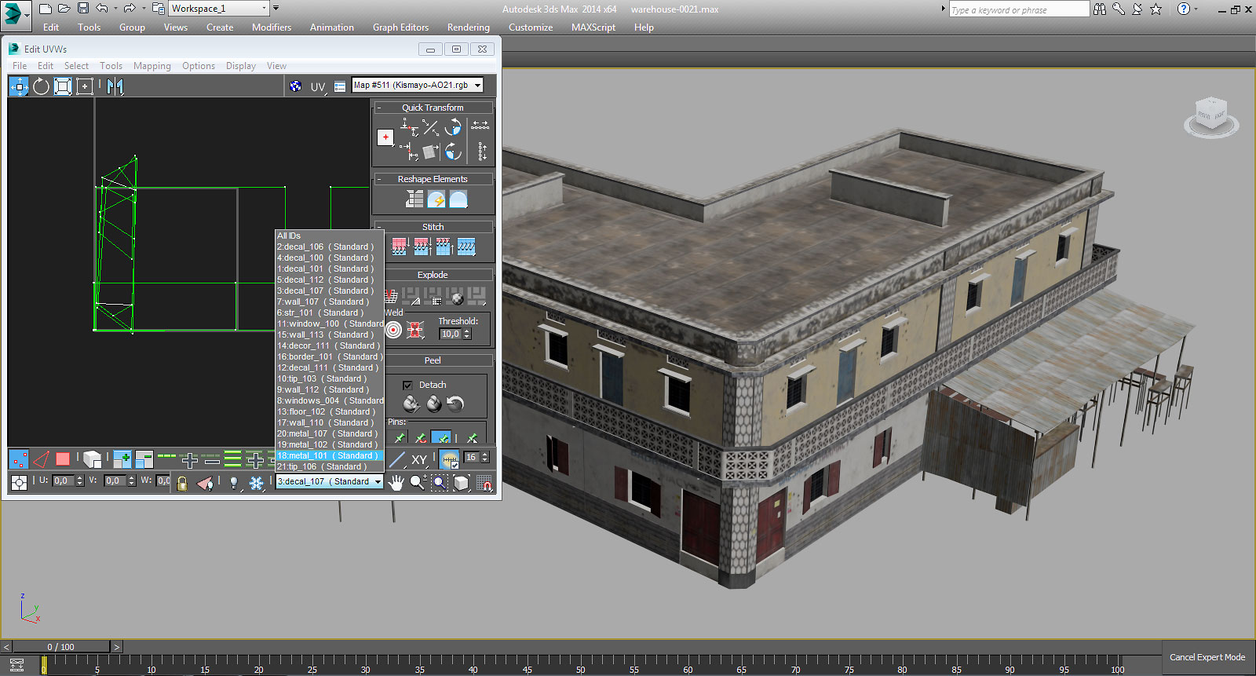Toggle the checker map display icon
This screenshot has width=1256, height=676.
click(x=295, y=86)
